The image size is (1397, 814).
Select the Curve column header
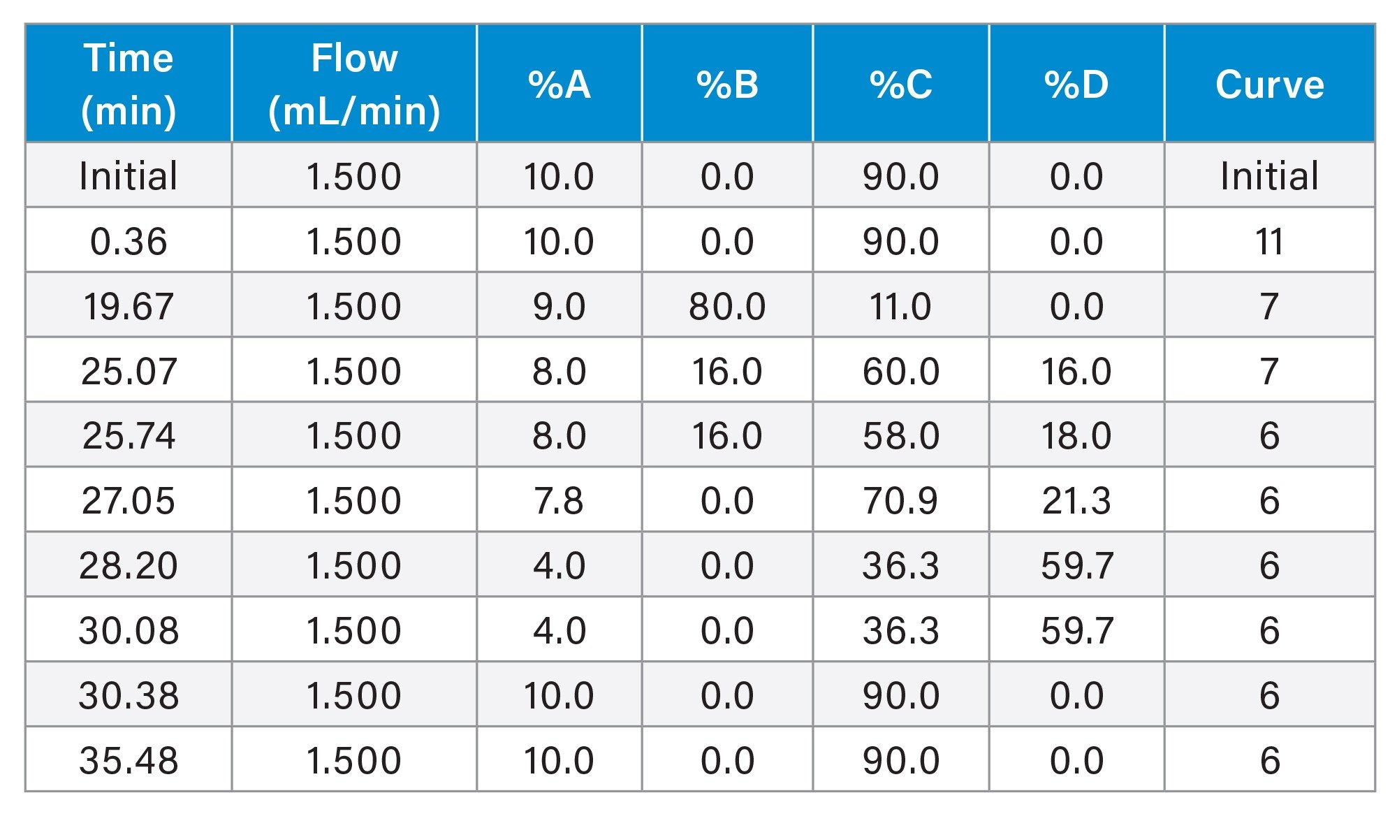click(1269, 85)
